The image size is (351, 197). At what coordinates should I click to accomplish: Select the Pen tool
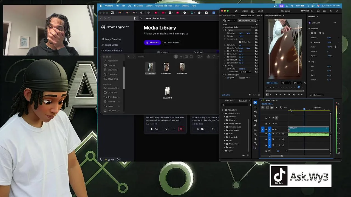coord(255,125)
